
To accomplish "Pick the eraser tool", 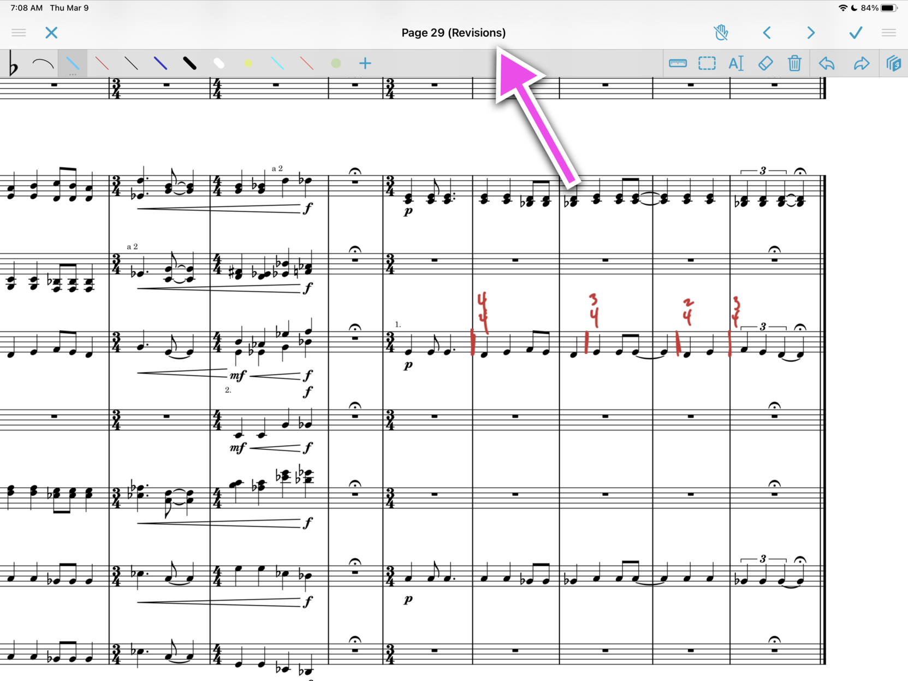I will 765,63.
